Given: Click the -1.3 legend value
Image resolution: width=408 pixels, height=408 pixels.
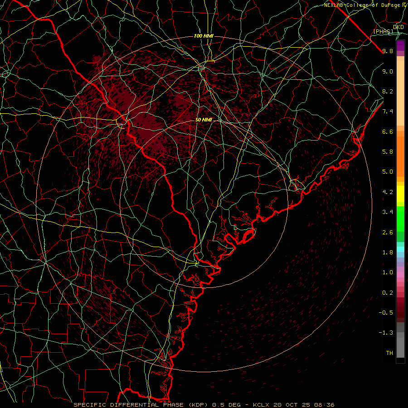Looking at the screenshot, I should click(x=386, y=333).
